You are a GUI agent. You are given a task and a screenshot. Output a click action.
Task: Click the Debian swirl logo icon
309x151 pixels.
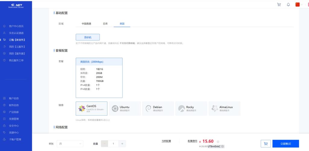click(x=148, y=109)
